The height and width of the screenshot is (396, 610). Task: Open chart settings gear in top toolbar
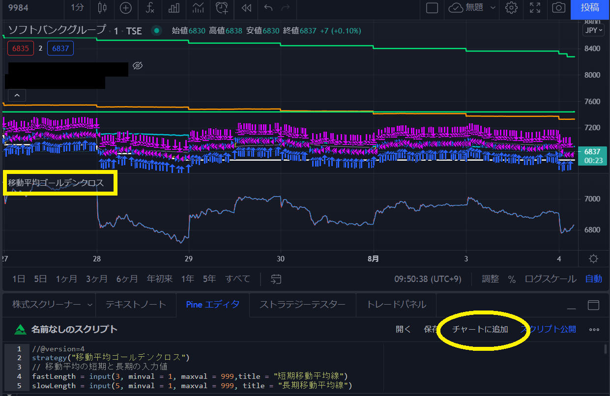click(x=512, y=8)
